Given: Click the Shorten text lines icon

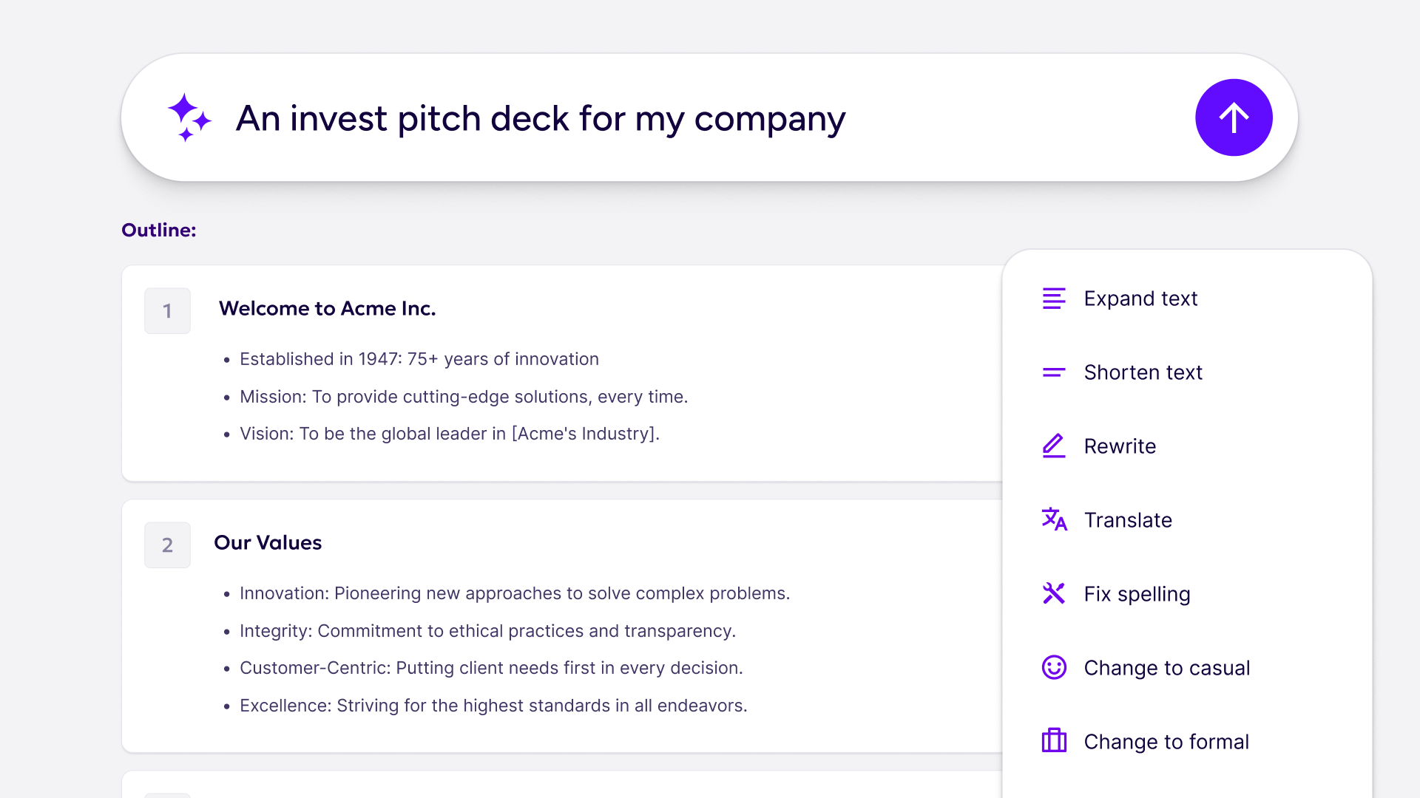Looking at the screenshot, I should tap(1053, 372).
